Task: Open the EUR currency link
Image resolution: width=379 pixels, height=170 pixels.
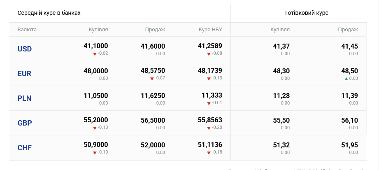Action: pos(24,74)
